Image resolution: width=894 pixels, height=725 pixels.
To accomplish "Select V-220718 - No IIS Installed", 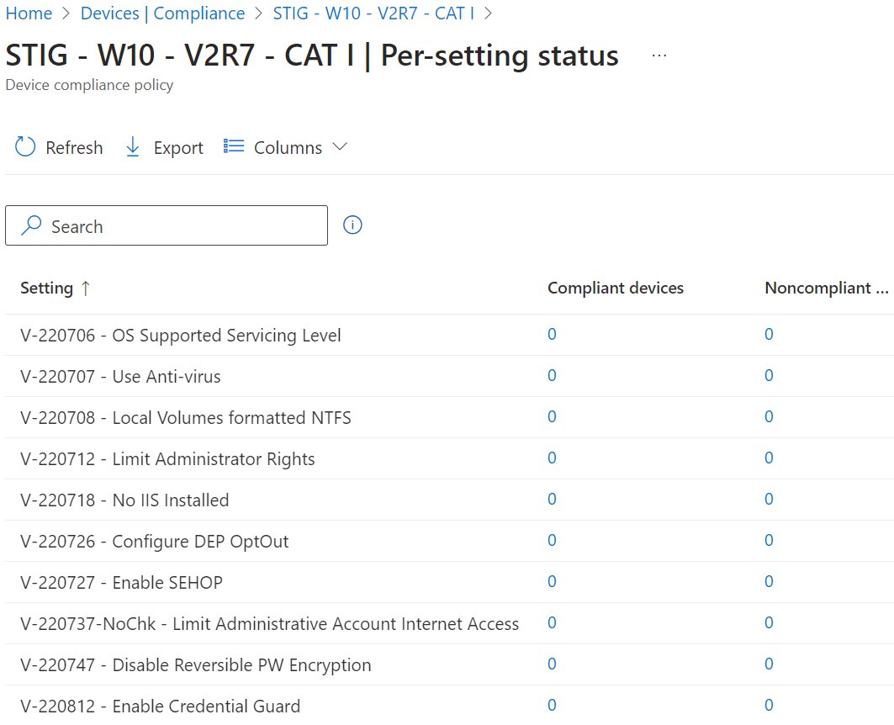I will coord(124,500).
